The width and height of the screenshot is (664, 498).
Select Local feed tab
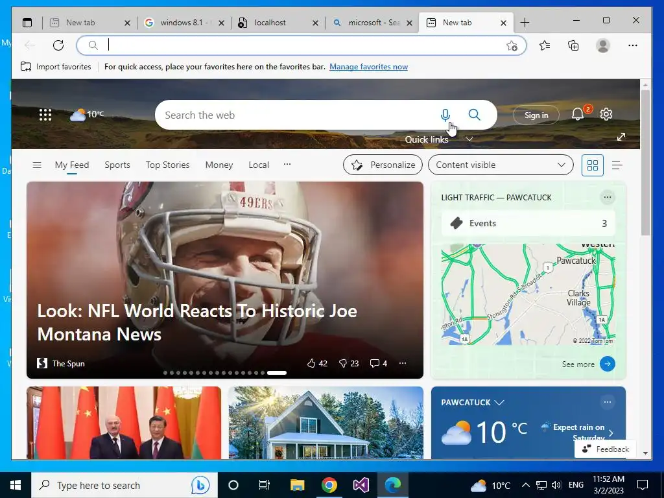pyautogui.click(x=259, y=165)
